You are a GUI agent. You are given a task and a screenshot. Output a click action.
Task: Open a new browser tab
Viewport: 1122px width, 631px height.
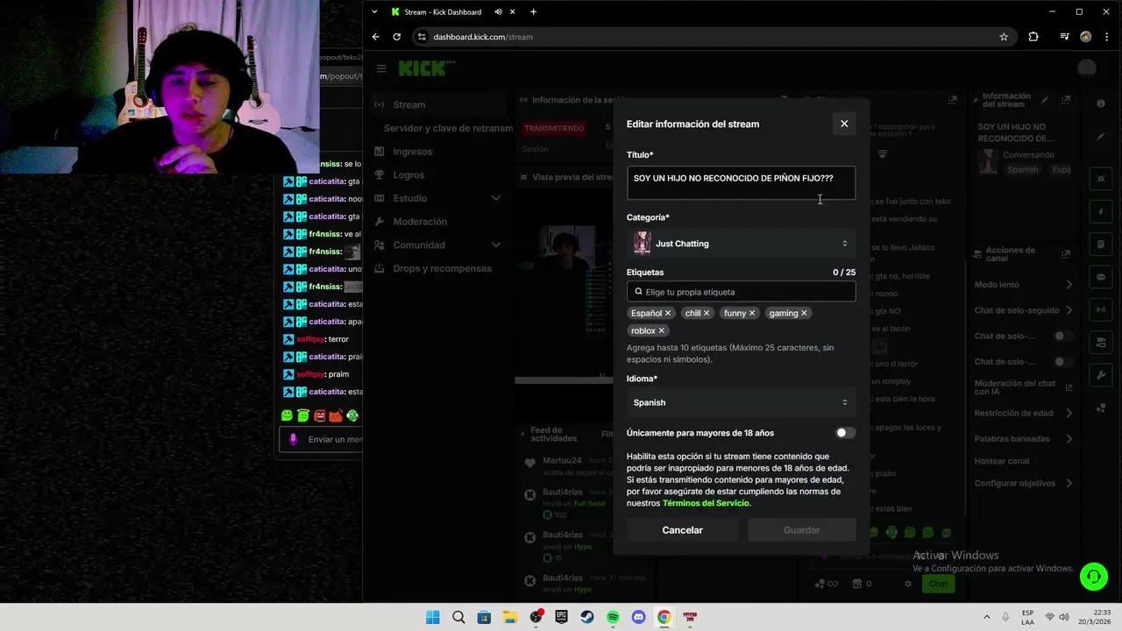(x=533, y=12)
